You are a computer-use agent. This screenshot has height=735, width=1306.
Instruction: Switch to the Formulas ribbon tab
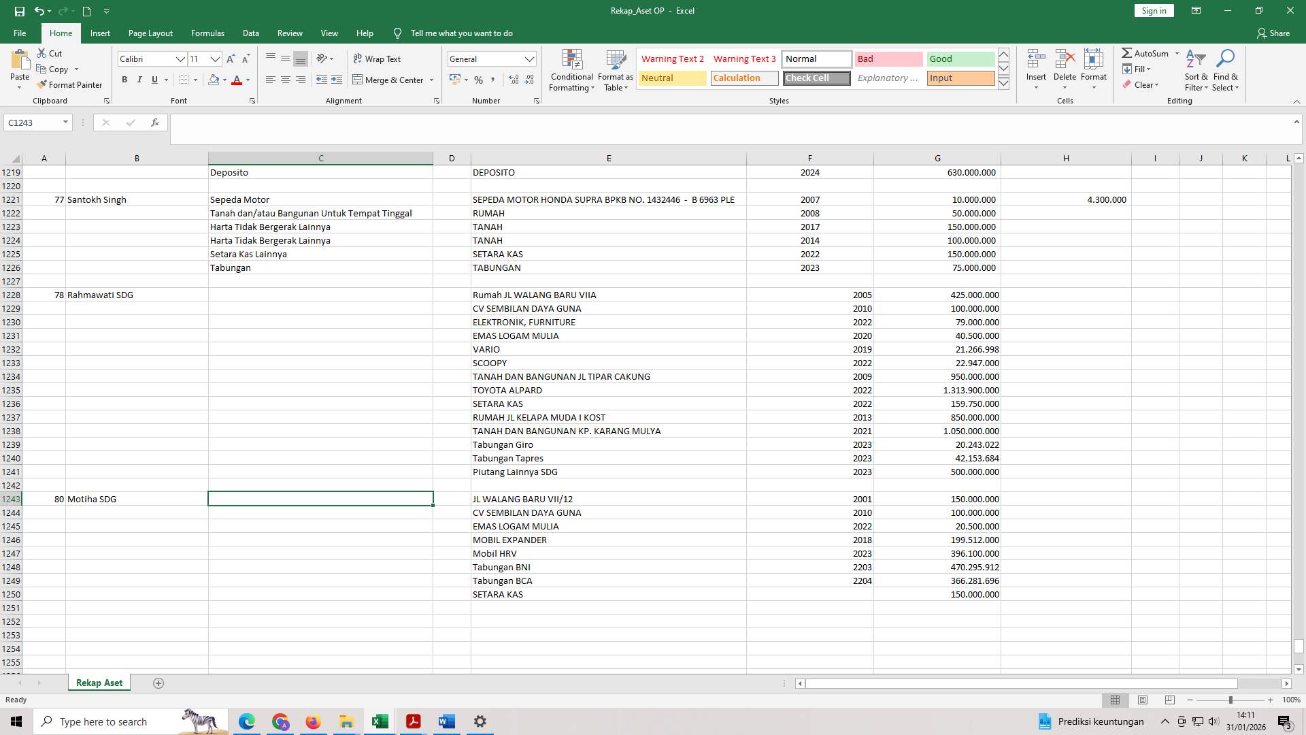point(207,33)
